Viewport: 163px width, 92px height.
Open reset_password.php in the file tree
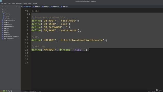[8, 39]
